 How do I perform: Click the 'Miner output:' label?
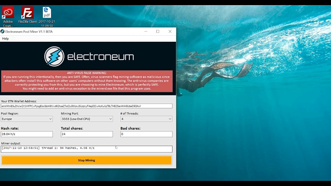11,143
